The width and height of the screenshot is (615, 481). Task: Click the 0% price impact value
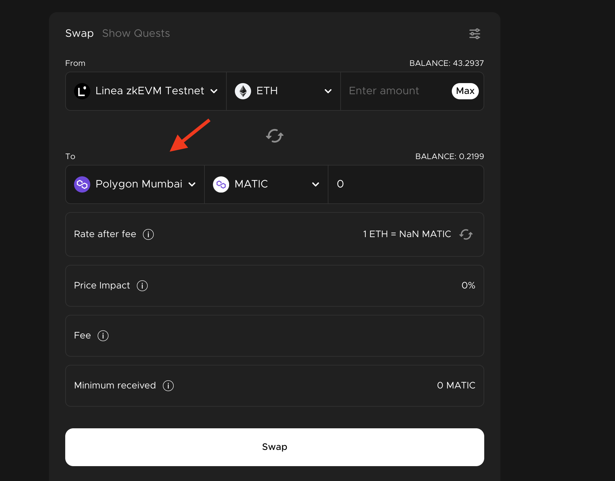(x=468, y=285)
